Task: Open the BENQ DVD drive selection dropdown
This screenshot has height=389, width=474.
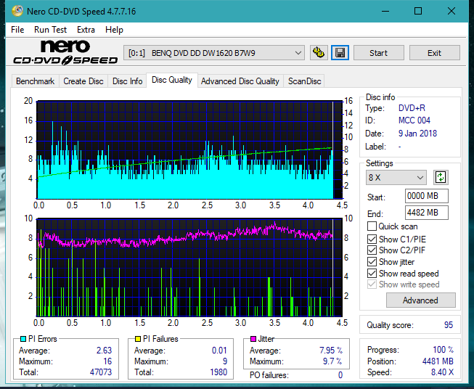Action: point(214,53)
